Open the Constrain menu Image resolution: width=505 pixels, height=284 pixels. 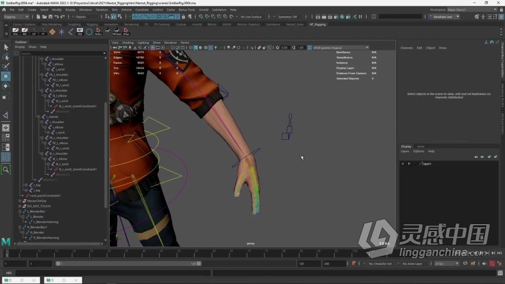click(x=142, y=9)
